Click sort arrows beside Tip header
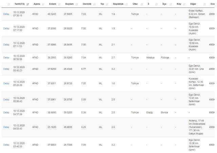The height and width of the screenshot is (153, 217). 107,4
